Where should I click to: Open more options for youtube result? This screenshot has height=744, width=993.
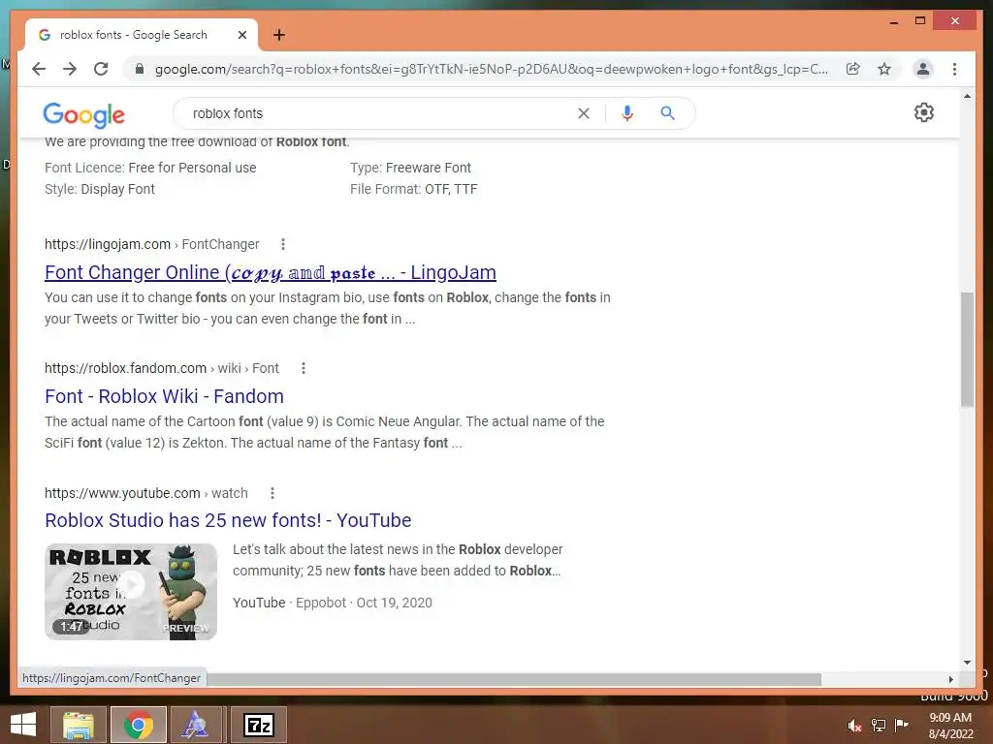tap(272, 493)
